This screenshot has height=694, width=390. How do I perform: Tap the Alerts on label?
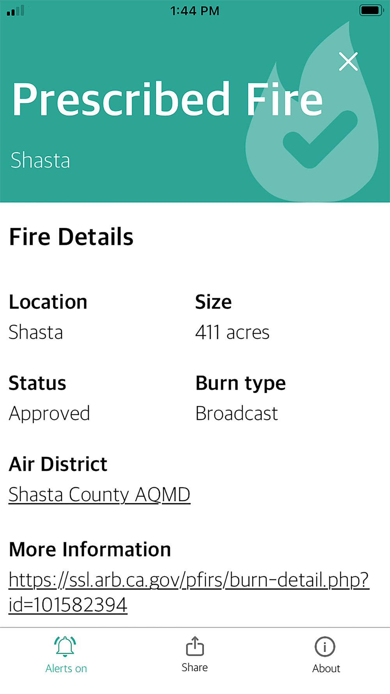[66, 669]
